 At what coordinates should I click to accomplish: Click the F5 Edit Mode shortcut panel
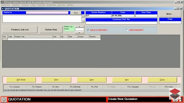[x=75, y=87]
